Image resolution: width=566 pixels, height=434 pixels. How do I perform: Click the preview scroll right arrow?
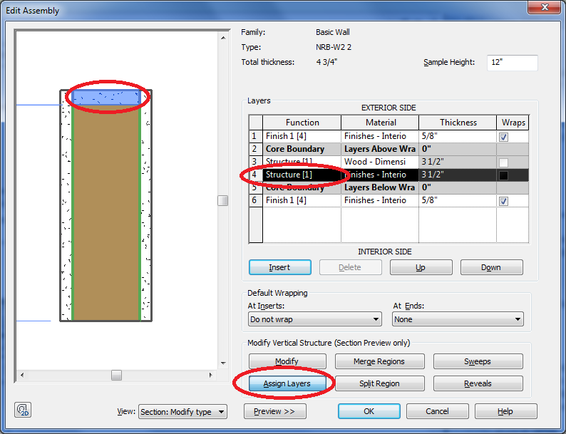211,375
